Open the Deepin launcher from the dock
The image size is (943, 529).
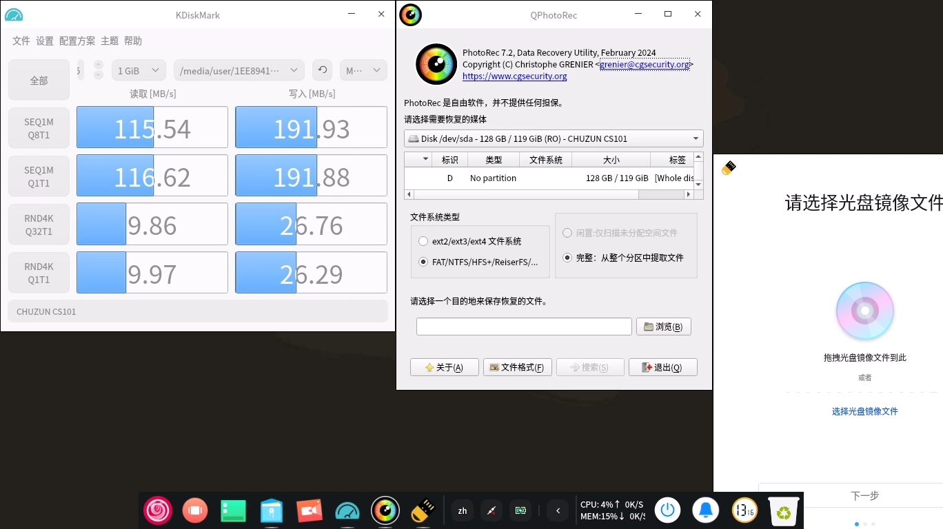coord(157,510)
